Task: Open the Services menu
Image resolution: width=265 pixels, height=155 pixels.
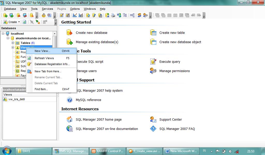Action: 47,9
